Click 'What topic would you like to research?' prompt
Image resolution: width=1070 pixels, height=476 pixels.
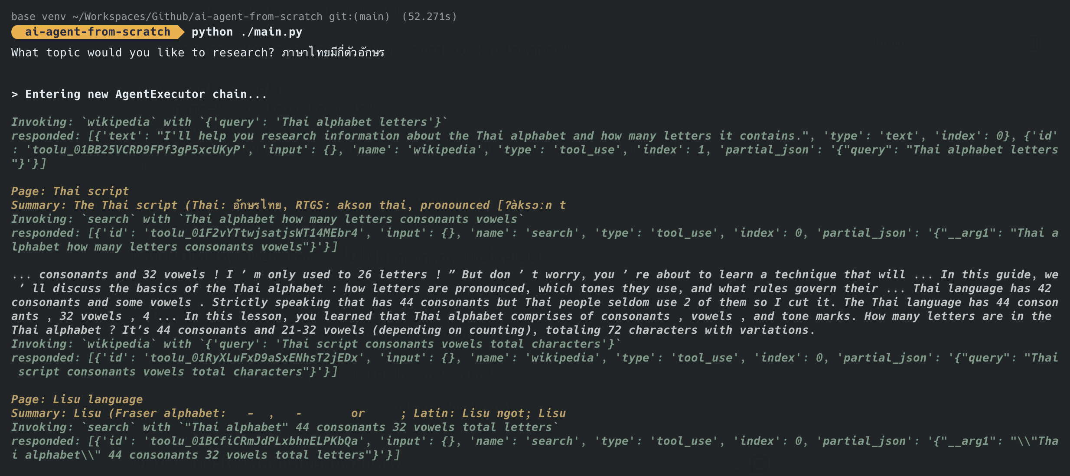(x=143, y=52)
